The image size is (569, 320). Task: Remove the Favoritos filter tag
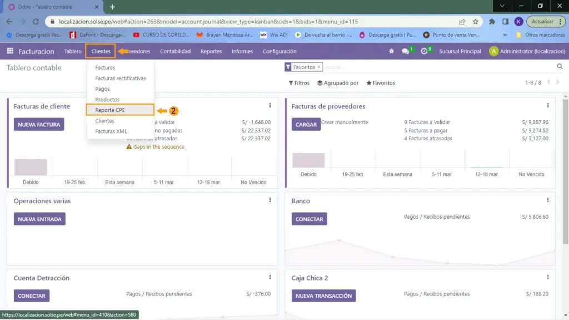(x=319, y=67)
